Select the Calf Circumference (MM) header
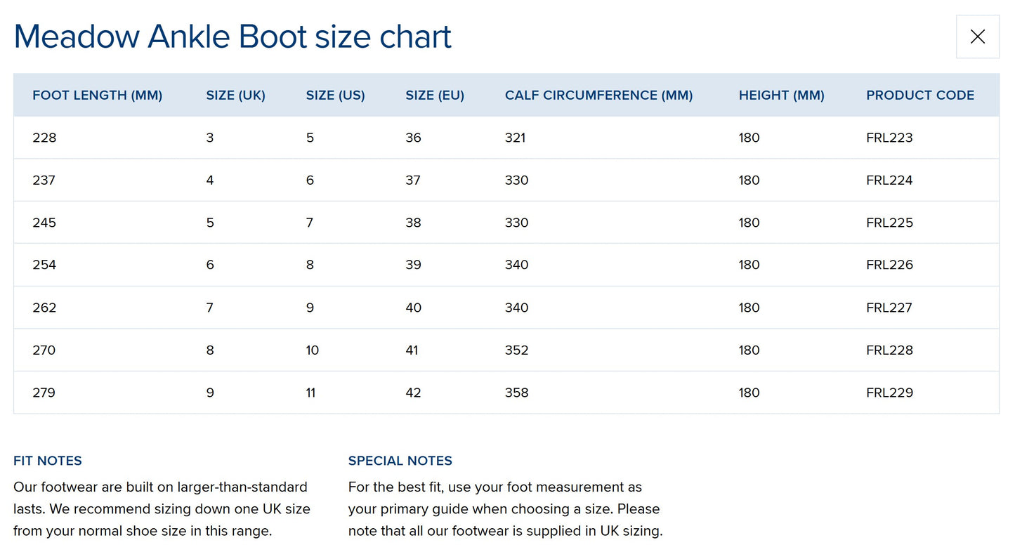 click(x=598, y=96)
